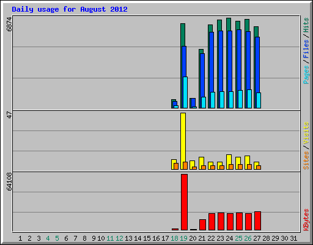Image resolution: width=313 pixels, height=245 pixels.
Task: Click the green day 11 axis label
Action: pos(110,238)
